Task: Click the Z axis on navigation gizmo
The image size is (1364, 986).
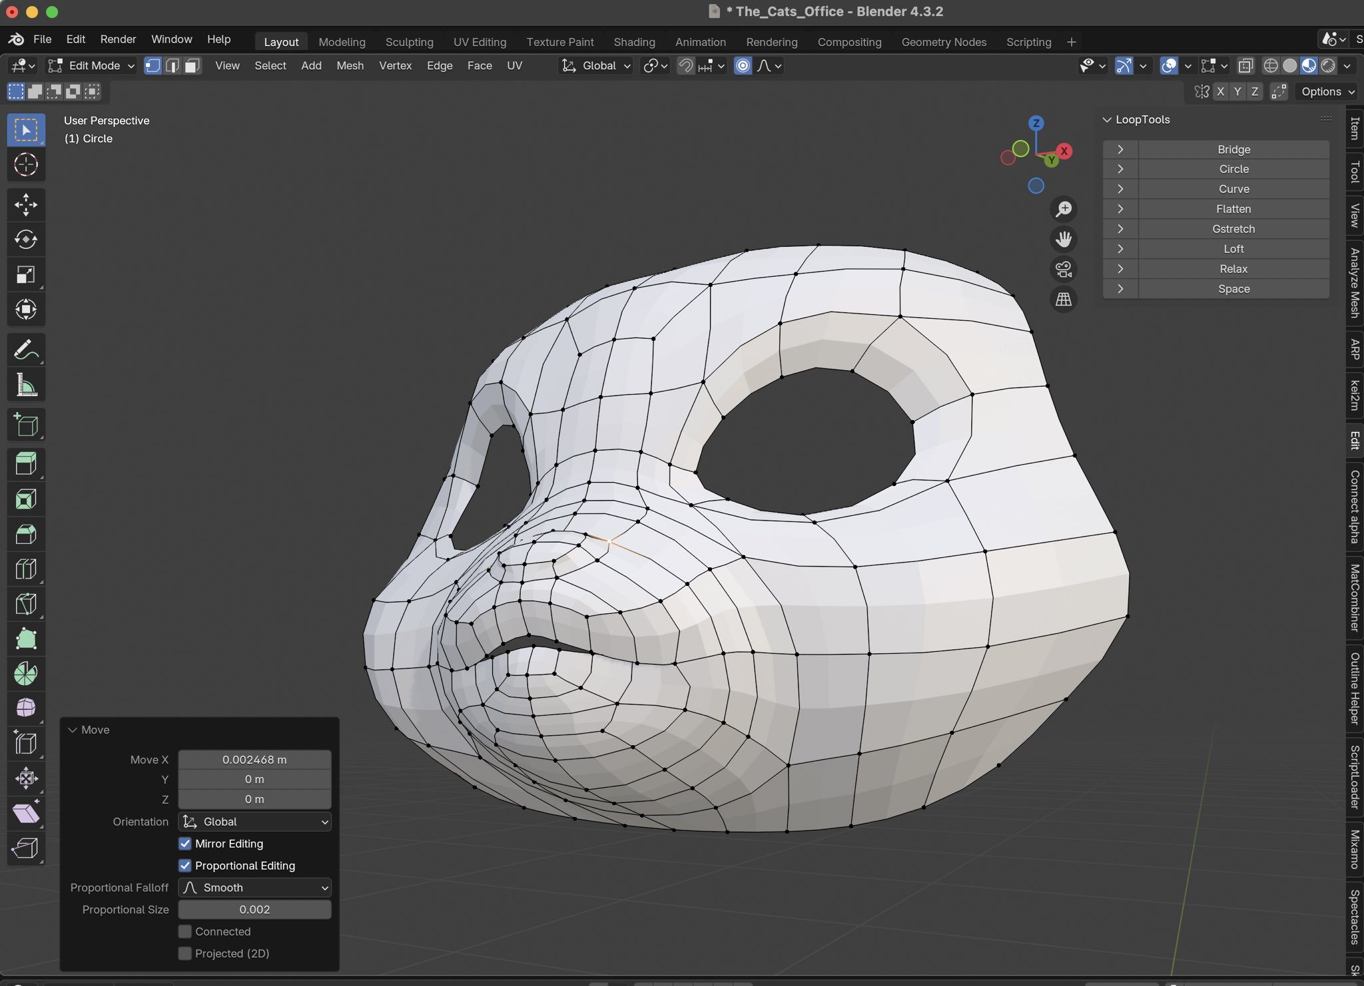Action: pos(1036,123)
